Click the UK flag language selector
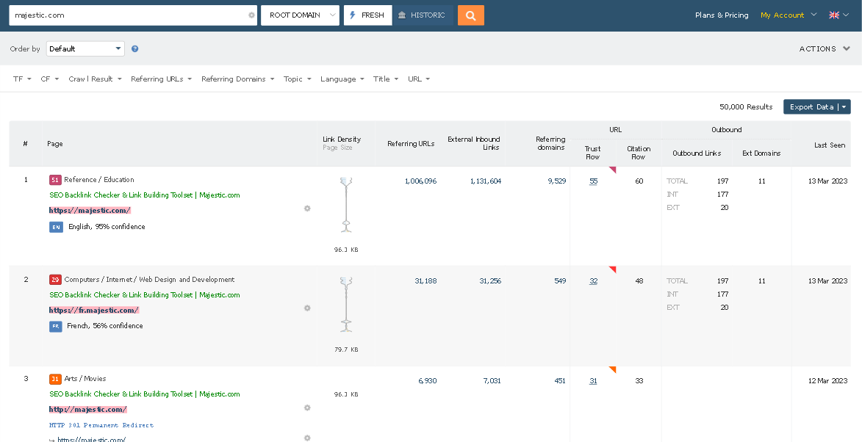The image size is (862, 442). (833, 15)
